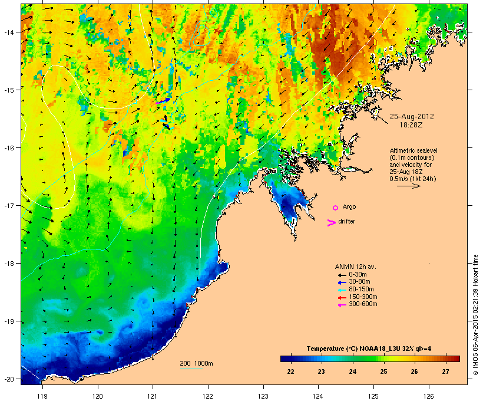The height and width of the screenshot is (401, 483).
Task: Click colorbar tick label 27
Action: click(446, 372)
